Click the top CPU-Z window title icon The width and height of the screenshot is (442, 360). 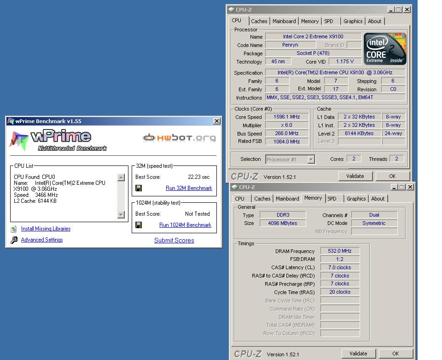click(x=232, y=10)
